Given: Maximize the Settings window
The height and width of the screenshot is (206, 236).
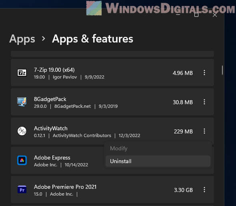Looking at the screenshot, I should [196, 15].
